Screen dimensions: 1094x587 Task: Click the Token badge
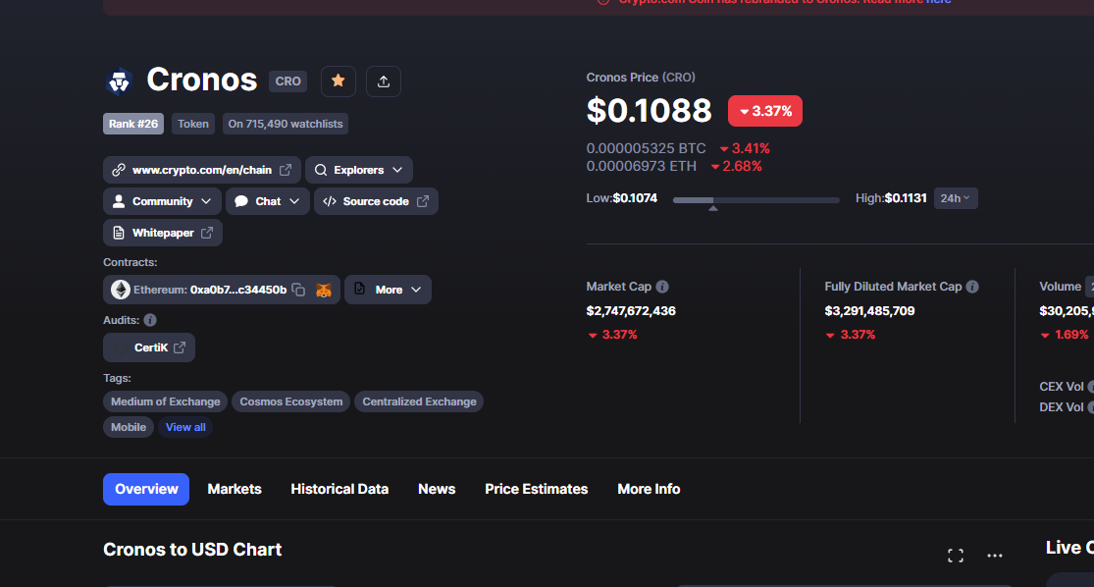point(193,124)
